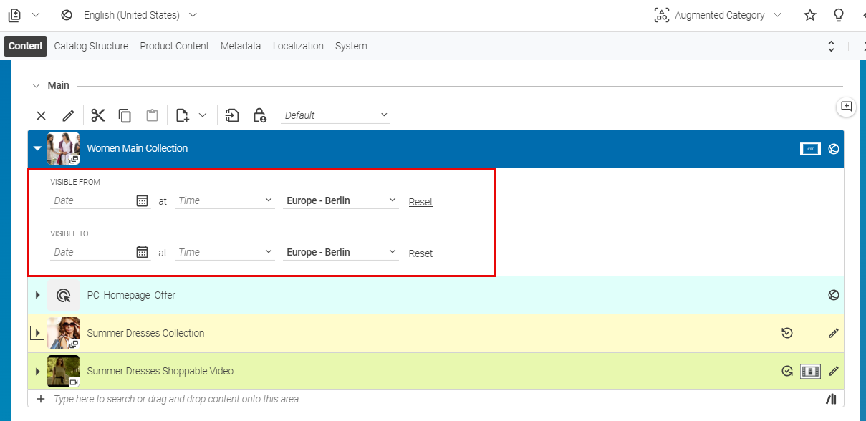Open the Default view dropdown
The height and width of the screenshot is (421, 866).
click(x=335, y=115)
